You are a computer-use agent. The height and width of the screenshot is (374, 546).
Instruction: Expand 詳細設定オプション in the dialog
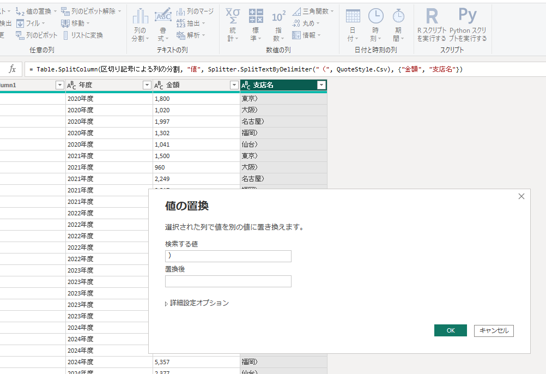(197, 303)
